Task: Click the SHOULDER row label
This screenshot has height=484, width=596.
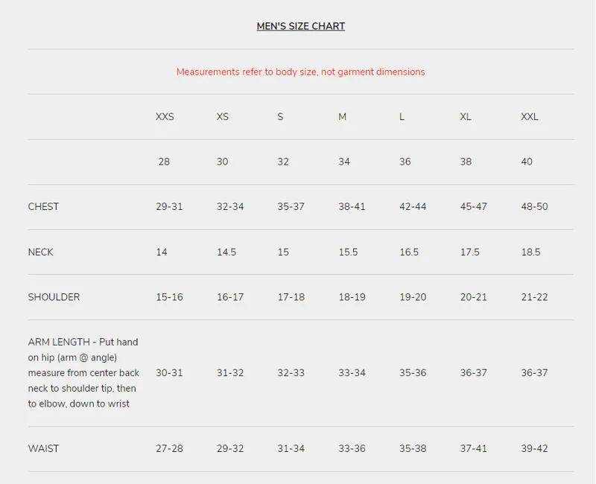Action: pos(54,297)
